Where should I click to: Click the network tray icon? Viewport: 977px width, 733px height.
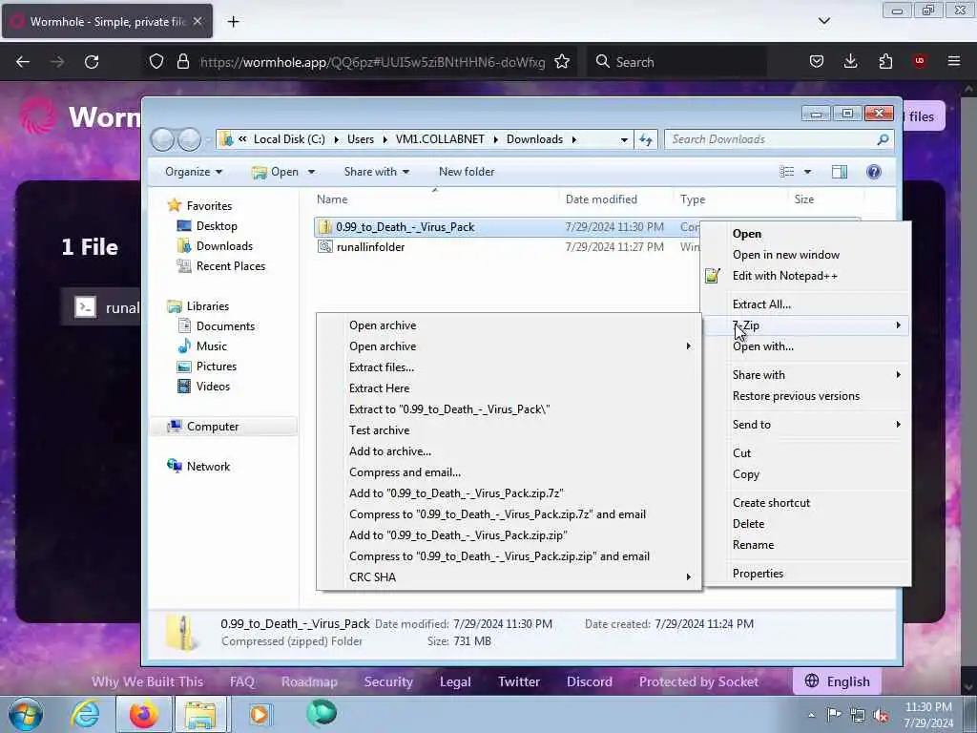858,715
